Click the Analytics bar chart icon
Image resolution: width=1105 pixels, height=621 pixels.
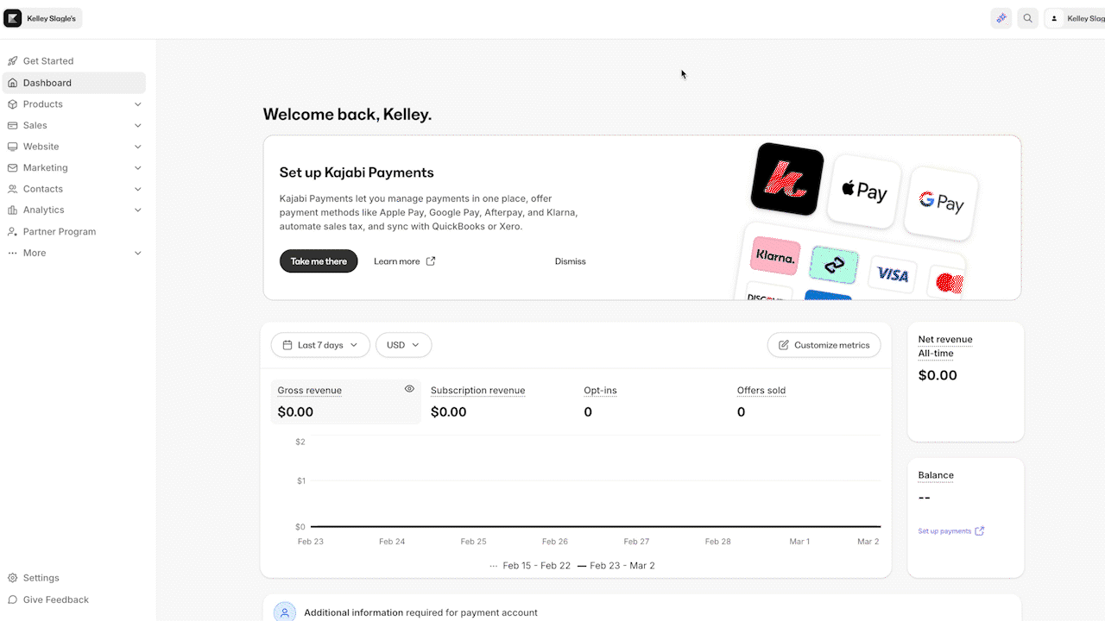[x=13, y=210]
